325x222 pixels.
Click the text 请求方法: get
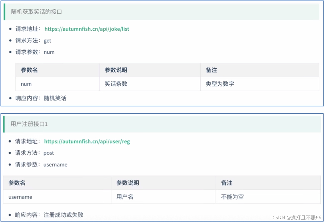pos(33,41)
